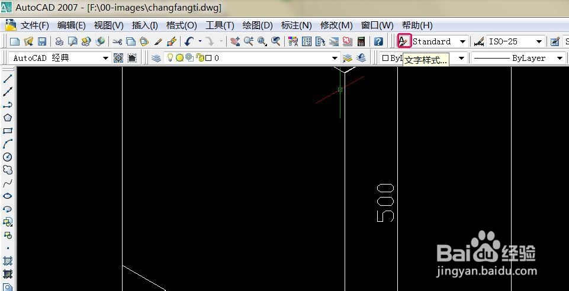Select the Revision Cloud tool
569x291 pixels.
tap(8, 170)
